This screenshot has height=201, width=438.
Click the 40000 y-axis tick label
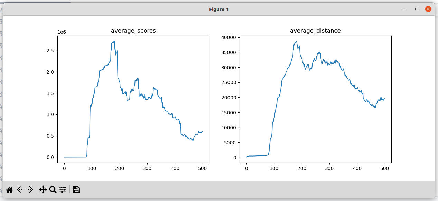point(229,37)
